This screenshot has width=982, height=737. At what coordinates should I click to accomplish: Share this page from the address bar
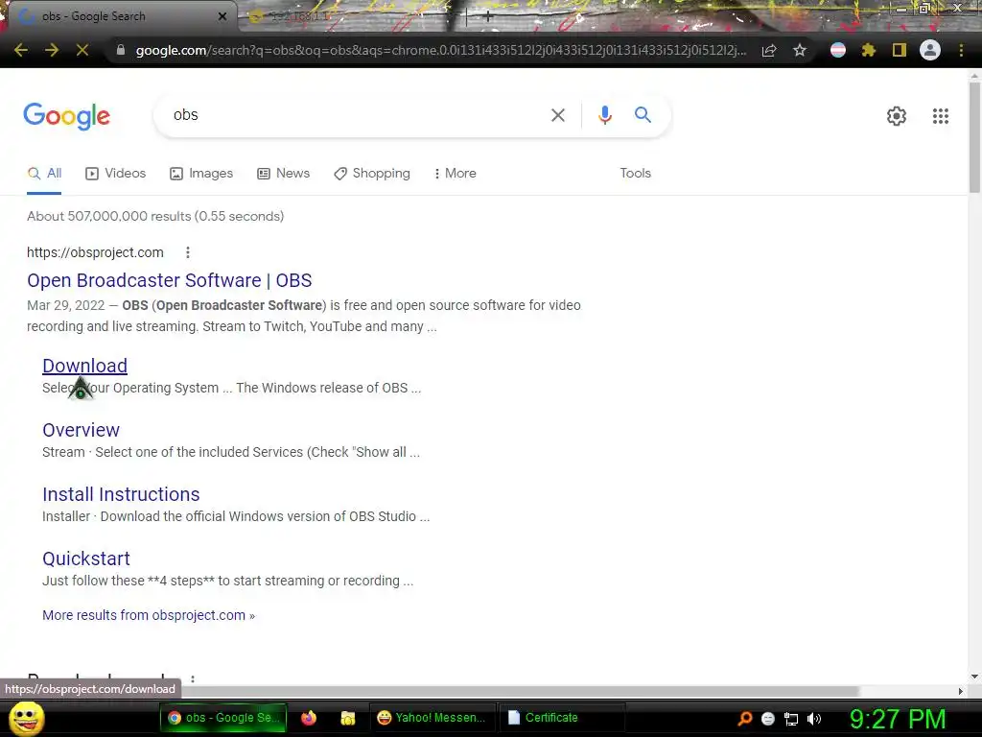769,50
